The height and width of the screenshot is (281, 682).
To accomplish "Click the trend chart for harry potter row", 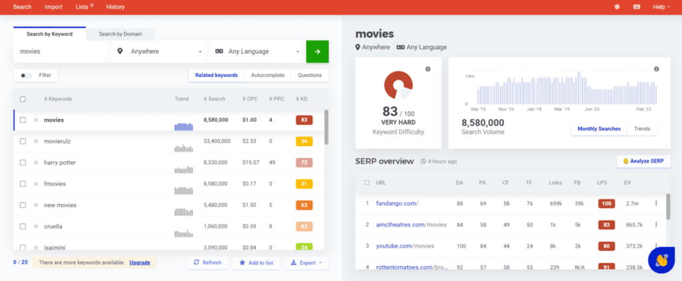I will [184, 169].
